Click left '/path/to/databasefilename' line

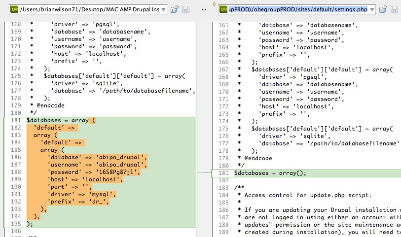tap(123, 91)
